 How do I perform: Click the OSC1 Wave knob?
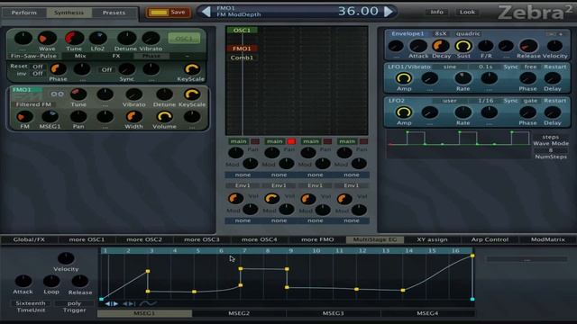click(47, 38)
